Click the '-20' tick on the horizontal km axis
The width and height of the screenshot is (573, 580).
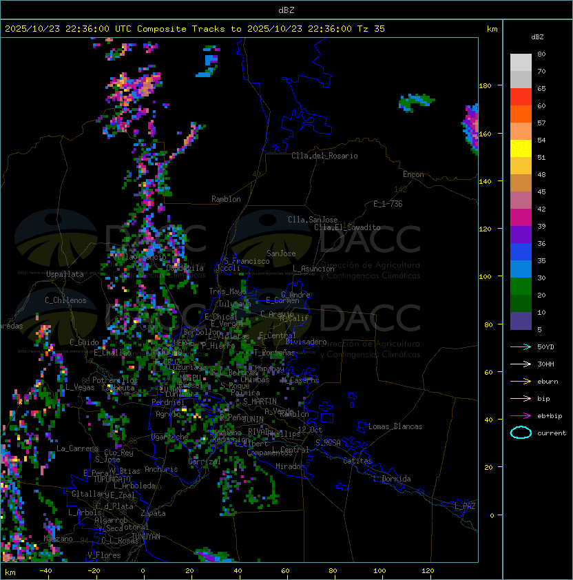click(x=94, y=571)
